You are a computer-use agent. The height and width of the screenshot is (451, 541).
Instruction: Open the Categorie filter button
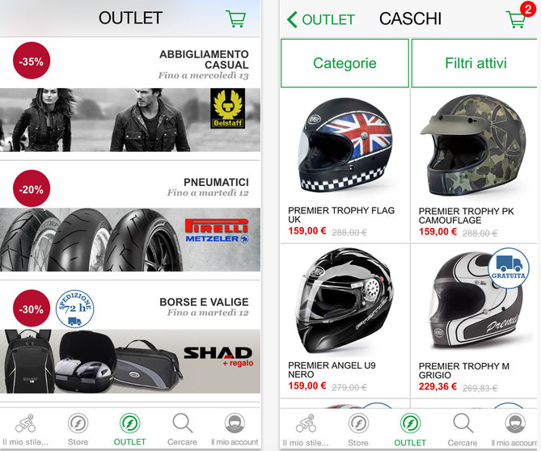click(x=344, y=63)
